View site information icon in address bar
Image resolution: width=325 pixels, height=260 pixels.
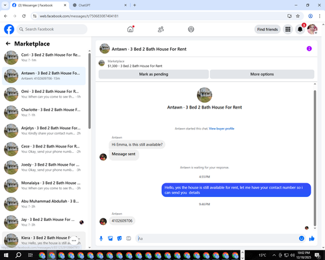point(34,16)
